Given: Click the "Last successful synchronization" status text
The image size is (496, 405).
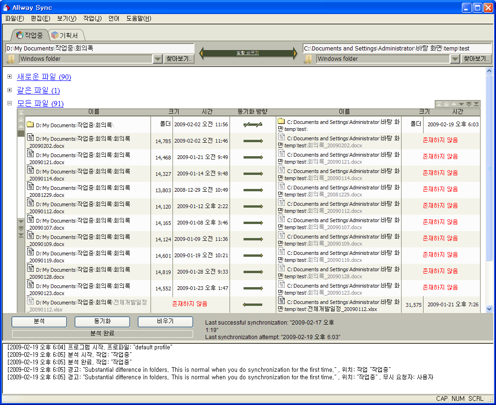Looking at the screenshot, I should click(x=270, y=326).
